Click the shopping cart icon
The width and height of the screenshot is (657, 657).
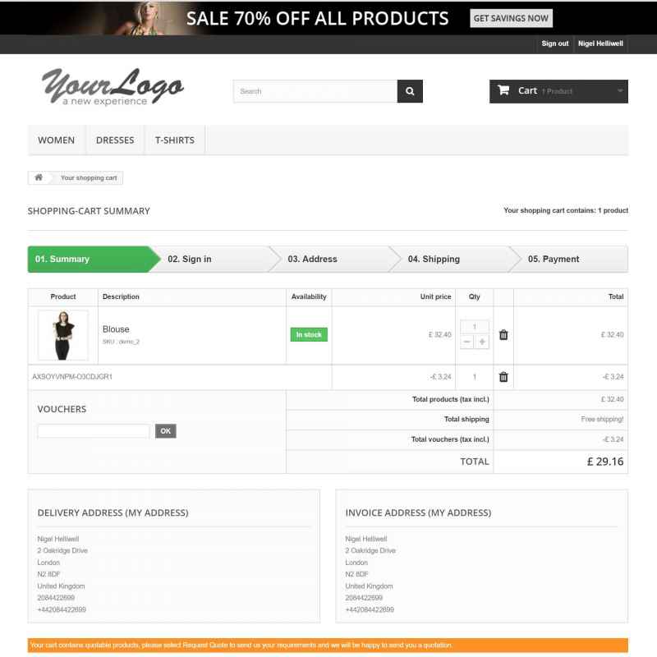click(x=503, y=90)
